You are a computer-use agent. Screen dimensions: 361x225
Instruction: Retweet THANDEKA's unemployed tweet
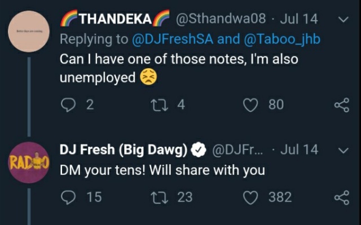click(159, 105)
